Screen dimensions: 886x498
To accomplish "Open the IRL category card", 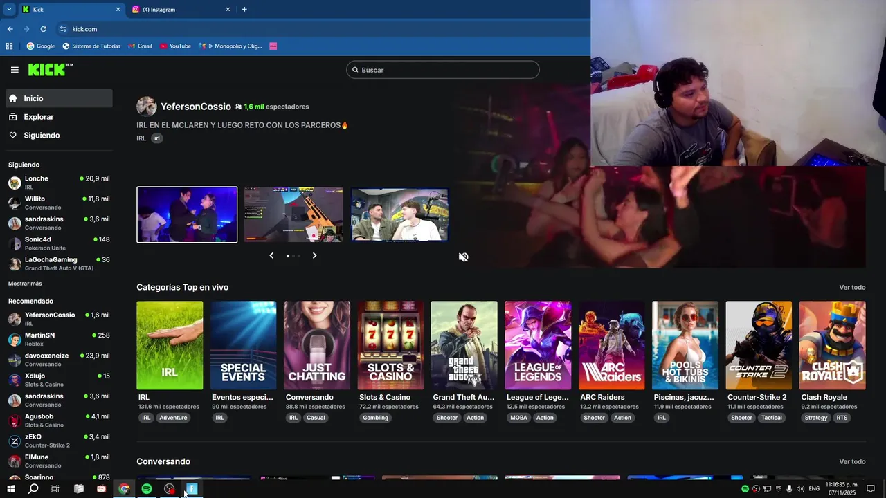I will pos(170,345).
